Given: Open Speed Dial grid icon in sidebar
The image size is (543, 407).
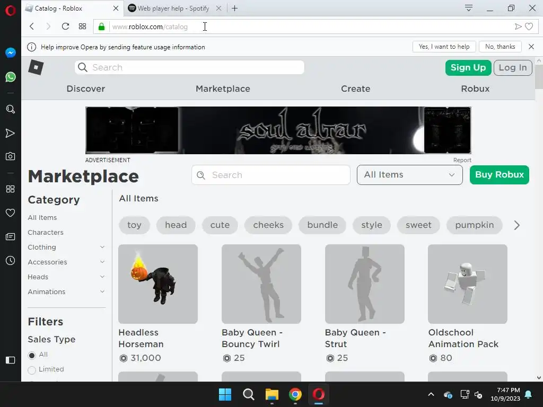Looking at the screenshot, I should tap(11, 189).
